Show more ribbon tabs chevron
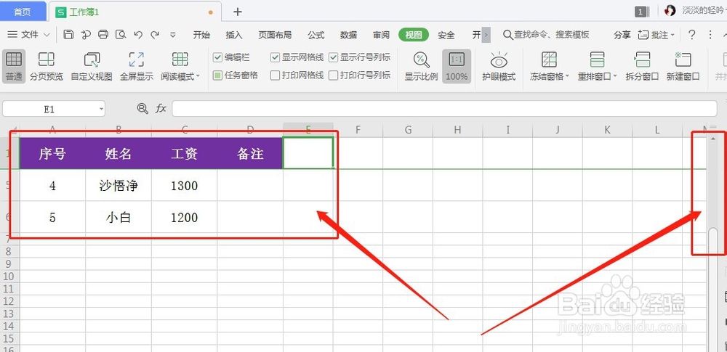This screenshot has width=727, height=352. point(486,35)
